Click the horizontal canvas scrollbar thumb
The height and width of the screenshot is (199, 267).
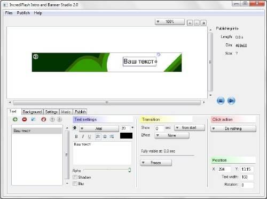point(107,103)
